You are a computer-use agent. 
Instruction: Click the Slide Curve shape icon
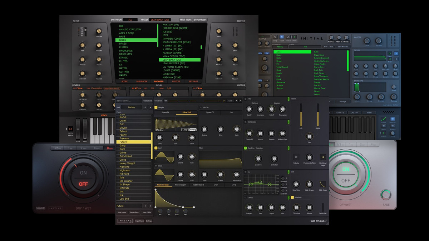tap(322, 184)
